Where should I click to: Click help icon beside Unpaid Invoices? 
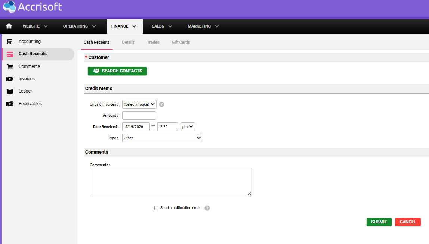click(x=162, y=104)
